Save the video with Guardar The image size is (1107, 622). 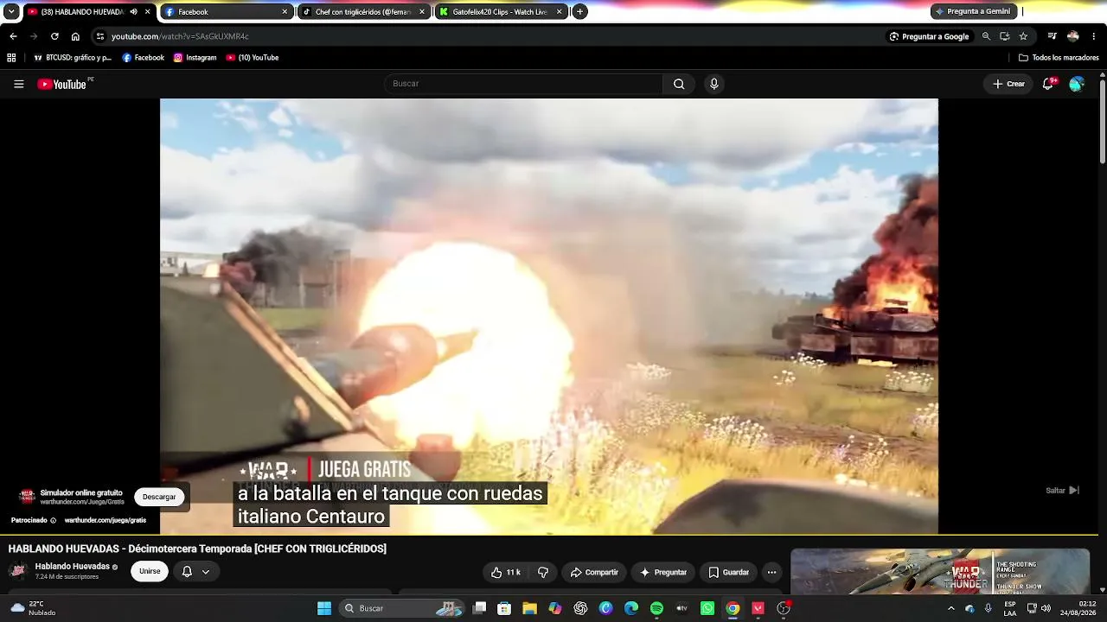coord(728,572)
